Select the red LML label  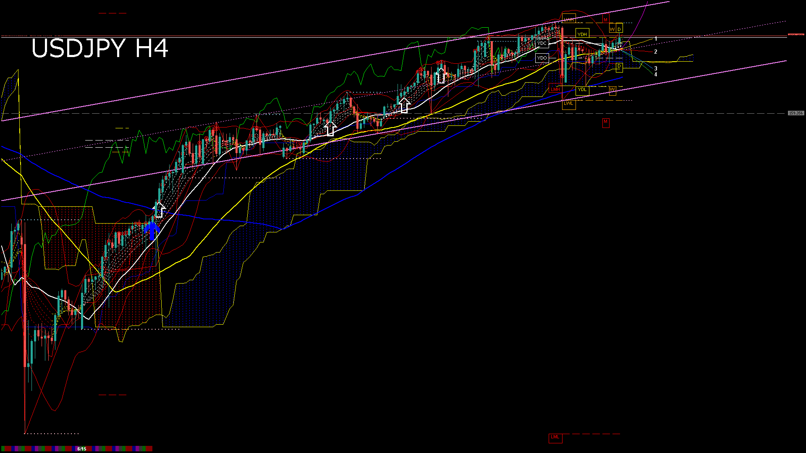555,437
